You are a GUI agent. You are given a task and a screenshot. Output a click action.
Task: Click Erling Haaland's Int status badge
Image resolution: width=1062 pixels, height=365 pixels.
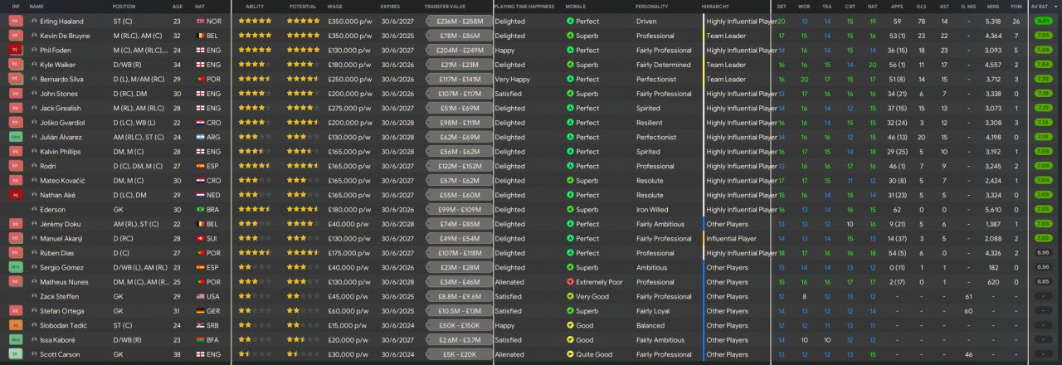(15, 21)
